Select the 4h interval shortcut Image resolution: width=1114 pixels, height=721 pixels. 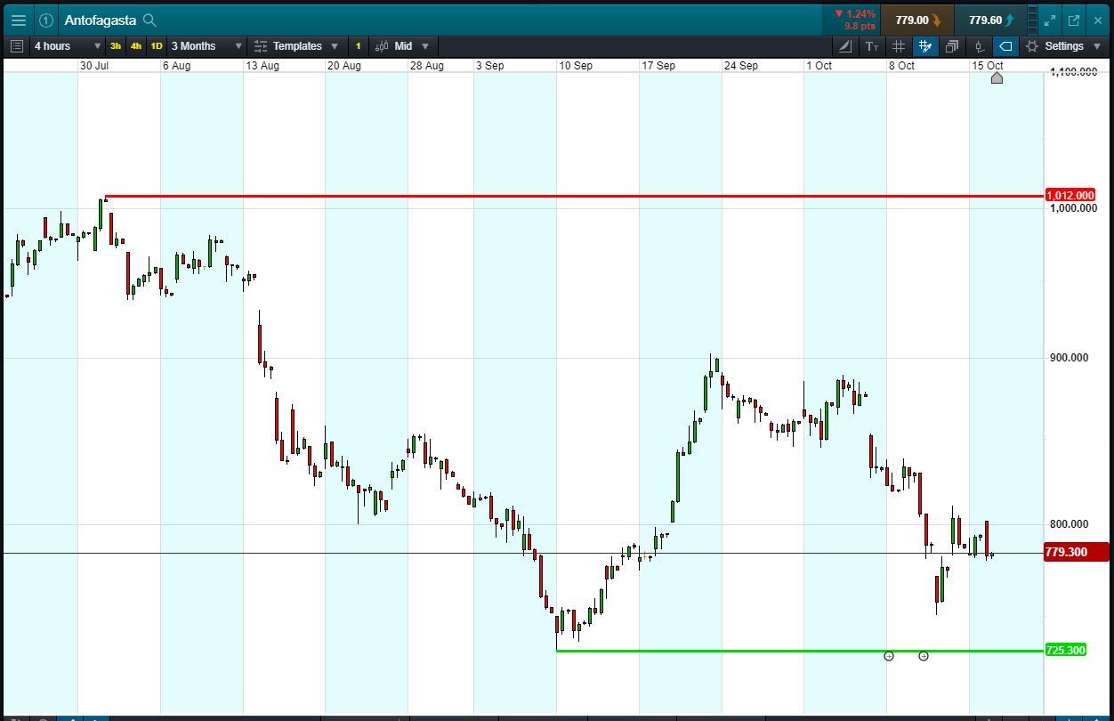pyautogui.click(x=136, y=46)
